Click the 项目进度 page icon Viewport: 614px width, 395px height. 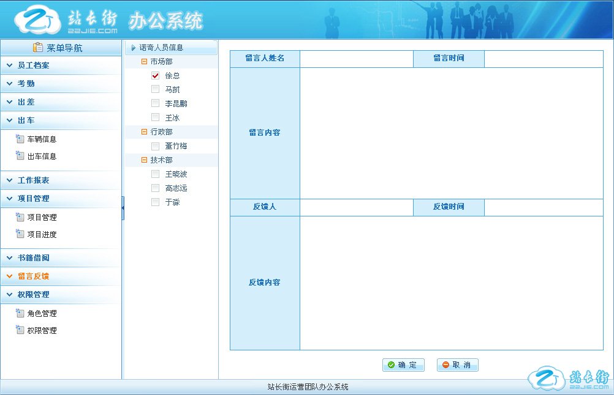[20, 234]
